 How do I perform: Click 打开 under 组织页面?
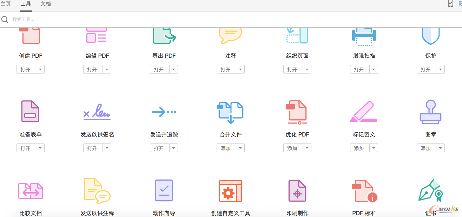point(293,69)
